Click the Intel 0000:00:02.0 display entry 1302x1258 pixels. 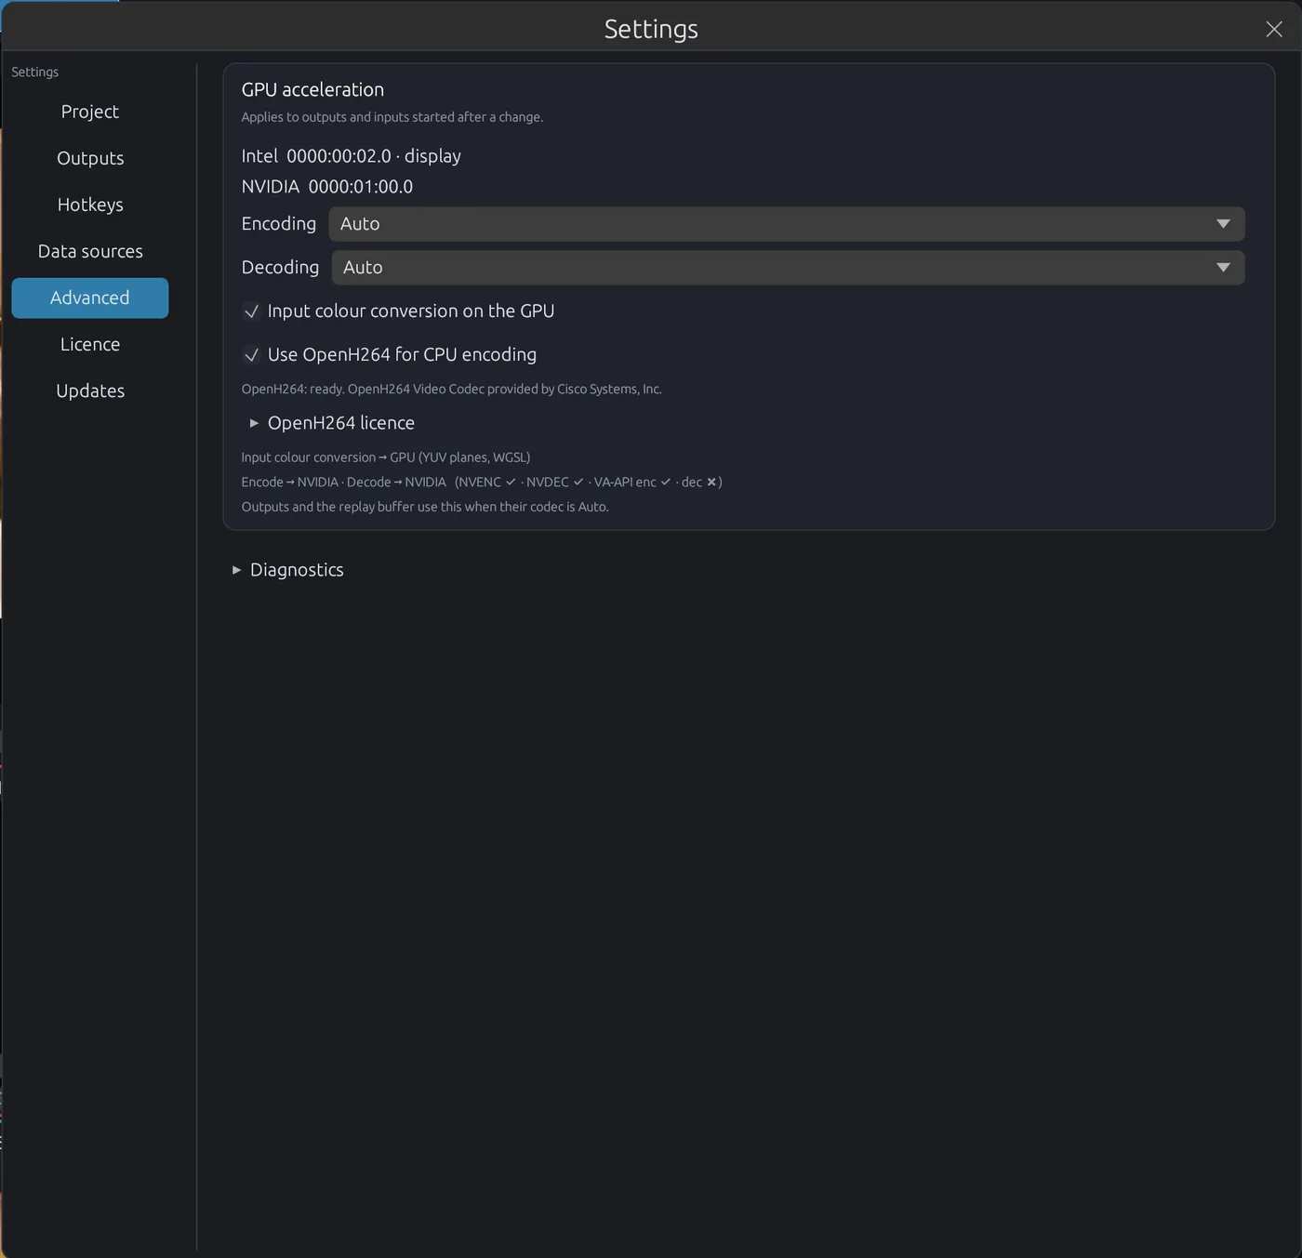click(352, 156)
